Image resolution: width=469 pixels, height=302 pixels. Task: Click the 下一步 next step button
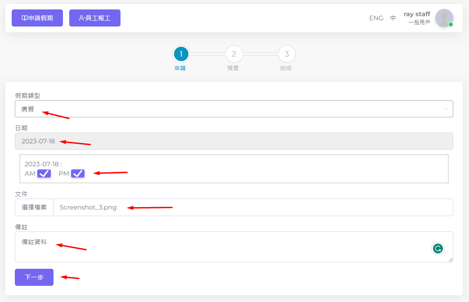[34, 277]
